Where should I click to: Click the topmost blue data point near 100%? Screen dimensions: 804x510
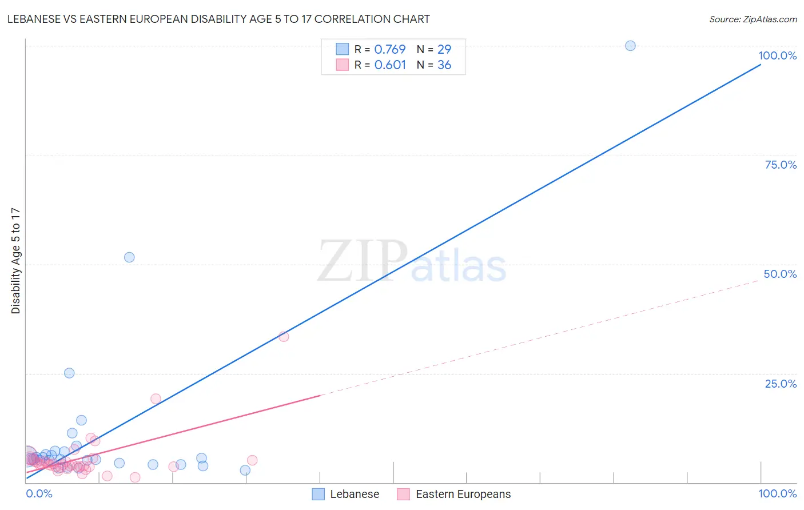coord(630,46)
